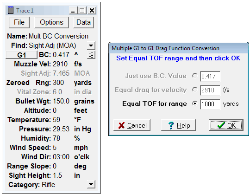Select Equal TOF for range radio button
The image size is (250, 194).
[194, 103]
